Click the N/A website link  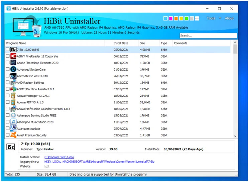pyautogui.click(x=47, y=166)
